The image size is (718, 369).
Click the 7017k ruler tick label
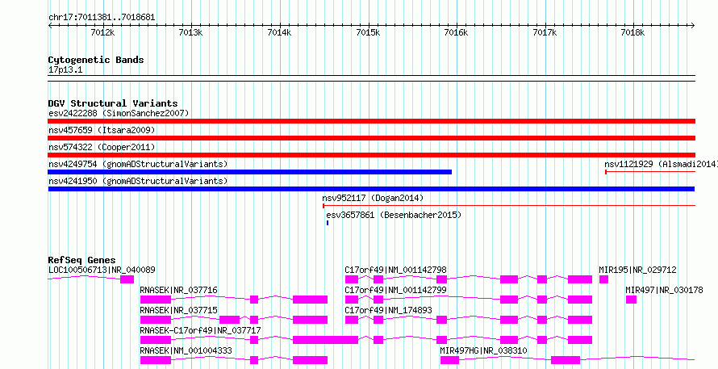pos(545,32)
